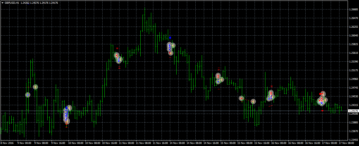Click red stop dash below 17 Nov cluster
This screenshot has height=146, width=359.
pyautogui.click(x=322, y=111)
